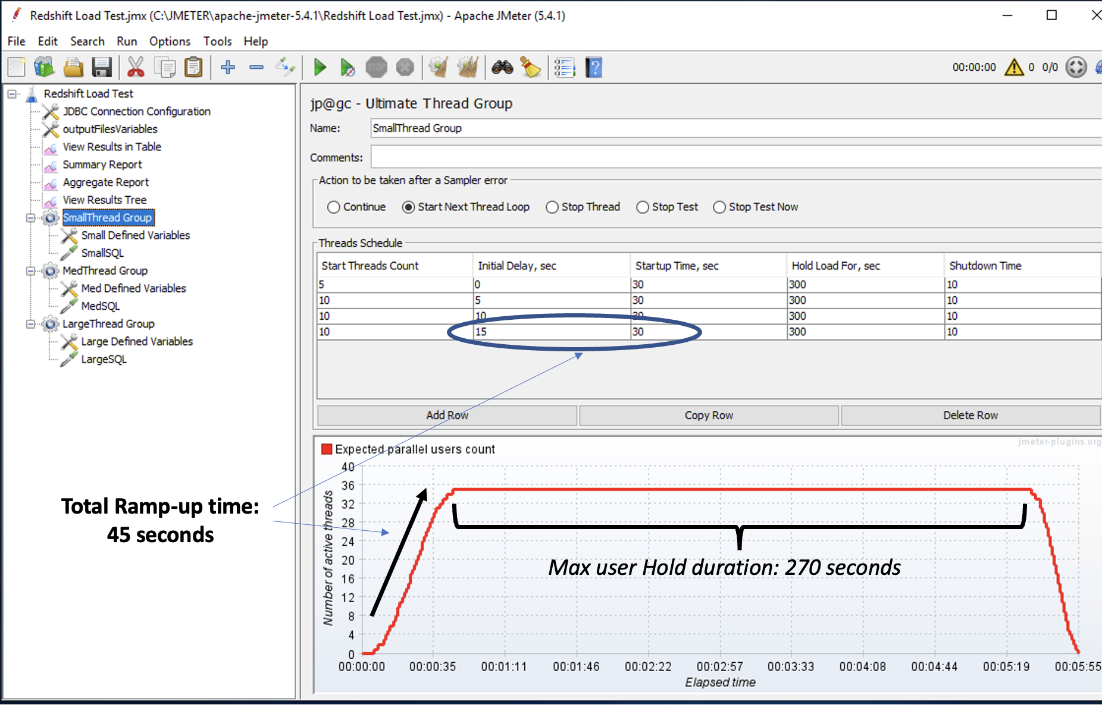Click the yellow warning triangle log icon
The height and width of the screenshot is (705, 1102).
pos(1014,67)
